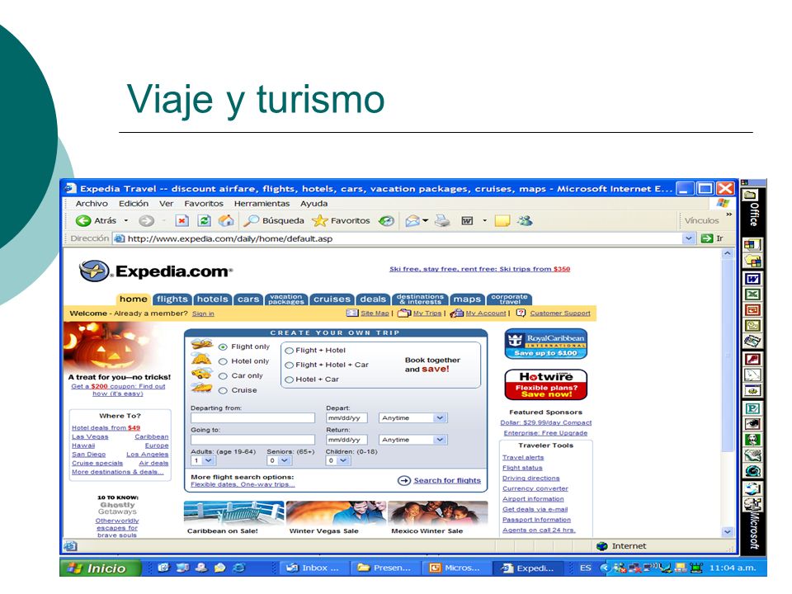Click the green forward arrow icon

tap(147, 221)
